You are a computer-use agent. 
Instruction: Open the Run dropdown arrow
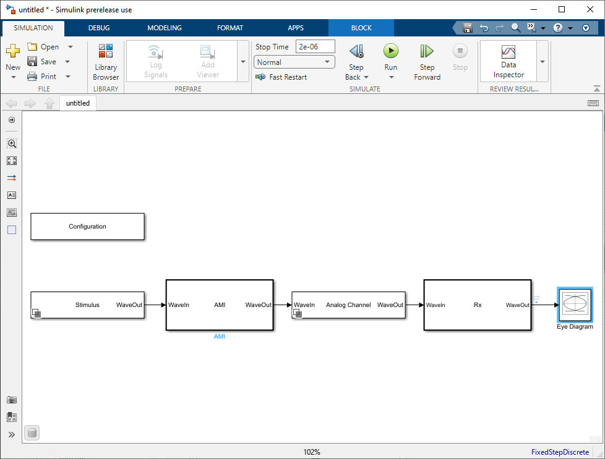(x=391, y=77)
